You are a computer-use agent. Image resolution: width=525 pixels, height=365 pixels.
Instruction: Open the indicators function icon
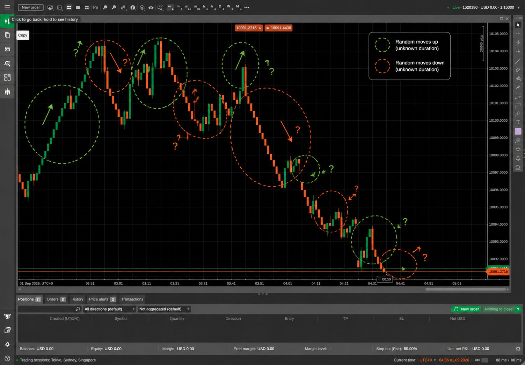133,7
